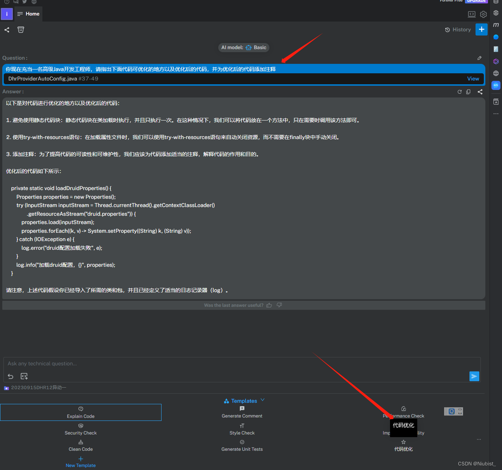This screenshot has height=470, width=502.
Task: Run the Generate Comment template
Action: click(x=242, y=412)
